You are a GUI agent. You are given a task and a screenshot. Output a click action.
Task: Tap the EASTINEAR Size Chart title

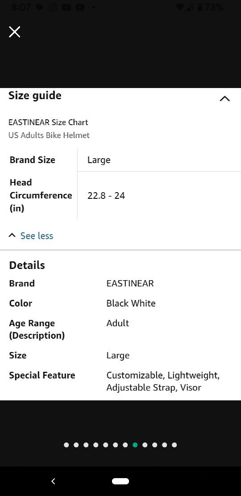[x=48, y=122]
